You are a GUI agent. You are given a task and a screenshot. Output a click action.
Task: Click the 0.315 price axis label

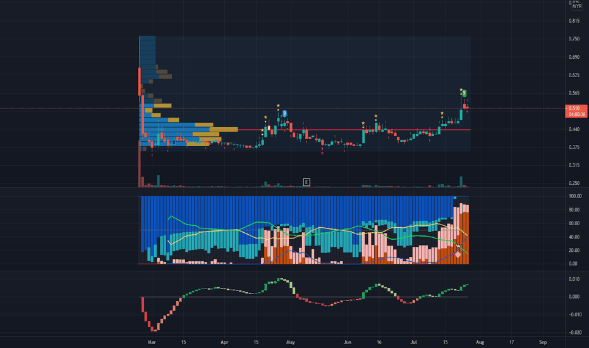574,166
